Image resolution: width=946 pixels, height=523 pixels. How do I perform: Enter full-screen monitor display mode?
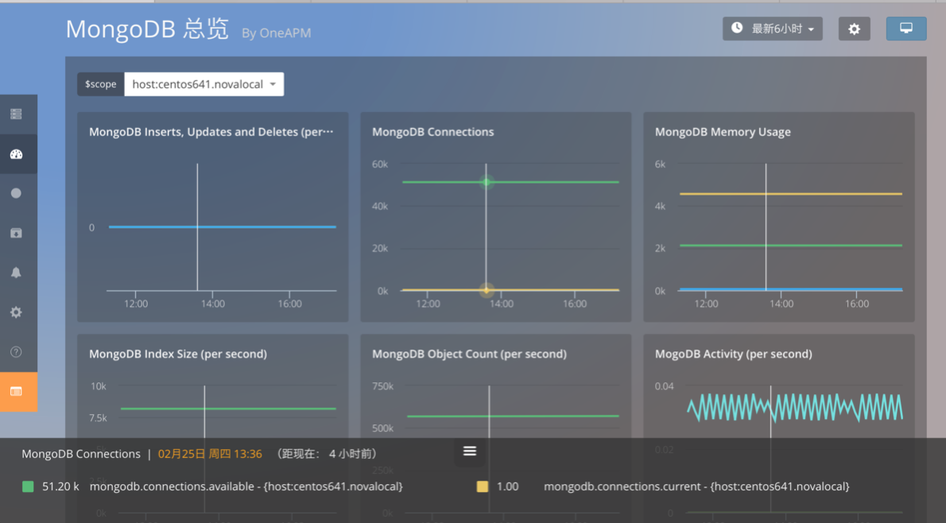[x=905, y=29]
